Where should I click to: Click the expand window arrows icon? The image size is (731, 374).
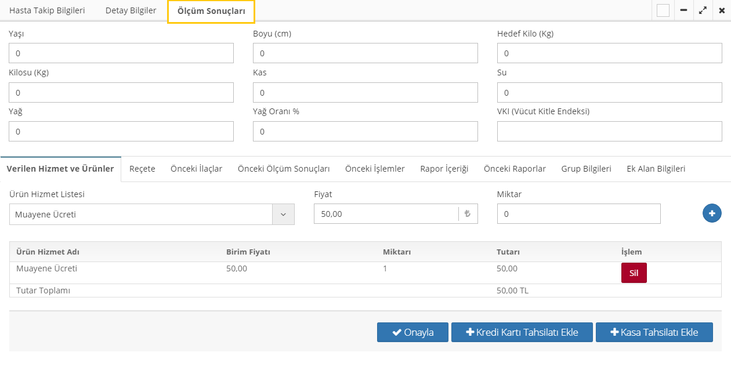point(703,10)
